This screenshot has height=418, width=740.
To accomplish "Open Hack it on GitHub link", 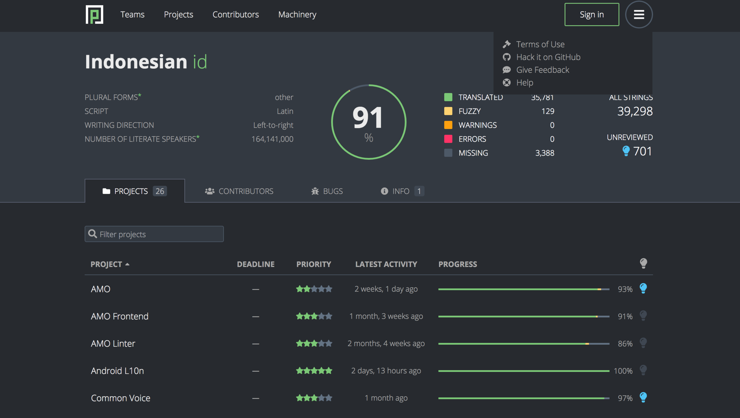I will [x=548, y=57].
